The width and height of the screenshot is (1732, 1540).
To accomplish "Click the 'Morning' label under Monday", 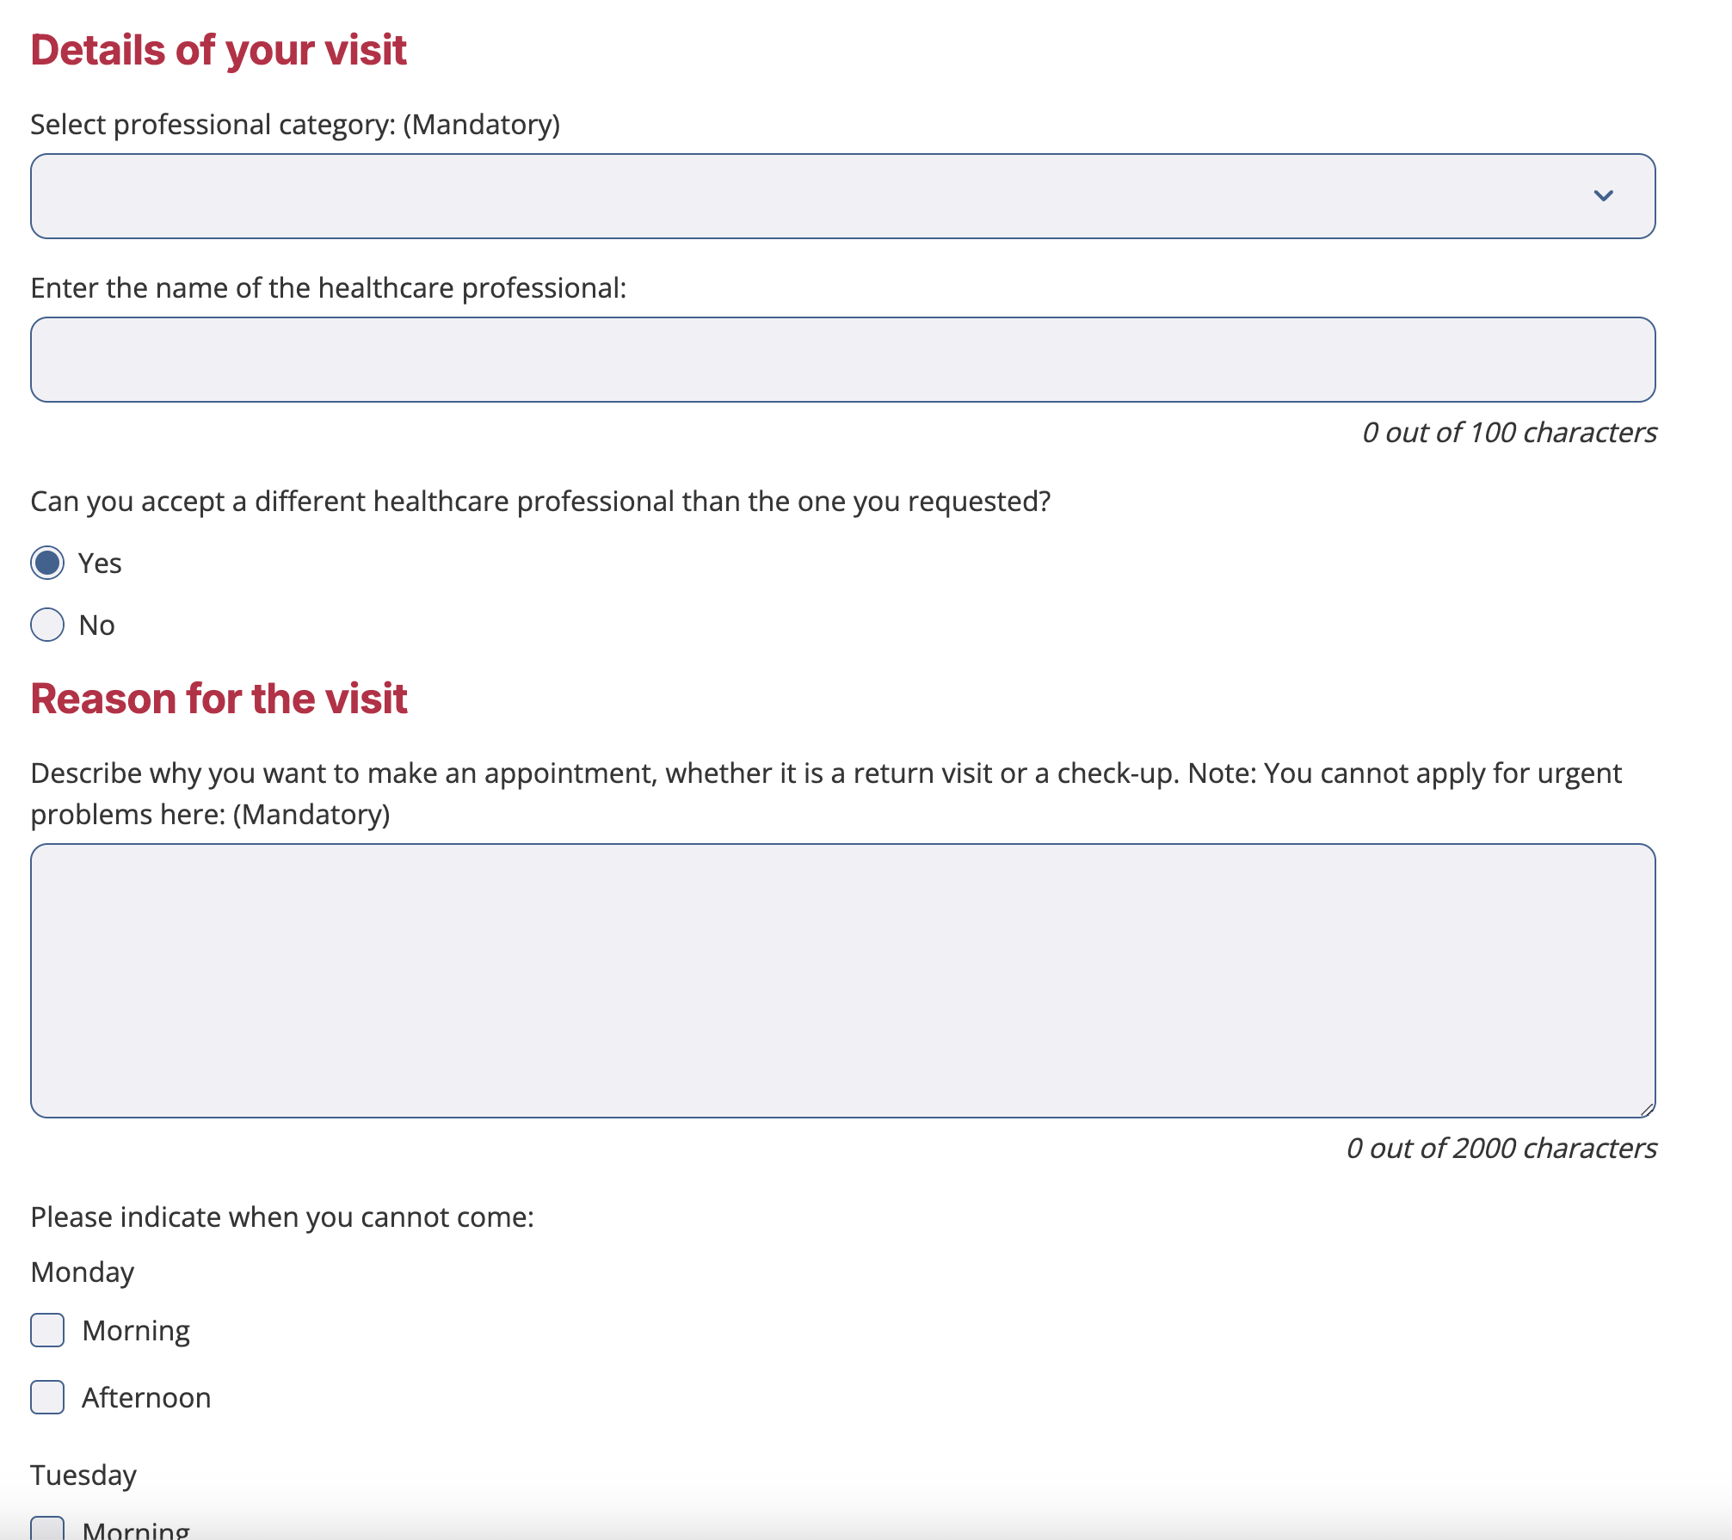I will pos(136,1331).
